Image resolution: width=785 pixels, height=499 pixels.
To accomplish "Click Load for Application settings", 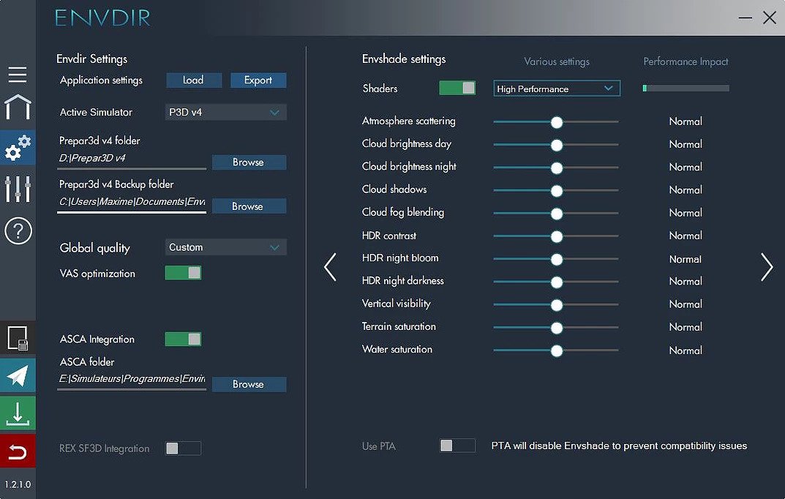I will coord(193,80).
